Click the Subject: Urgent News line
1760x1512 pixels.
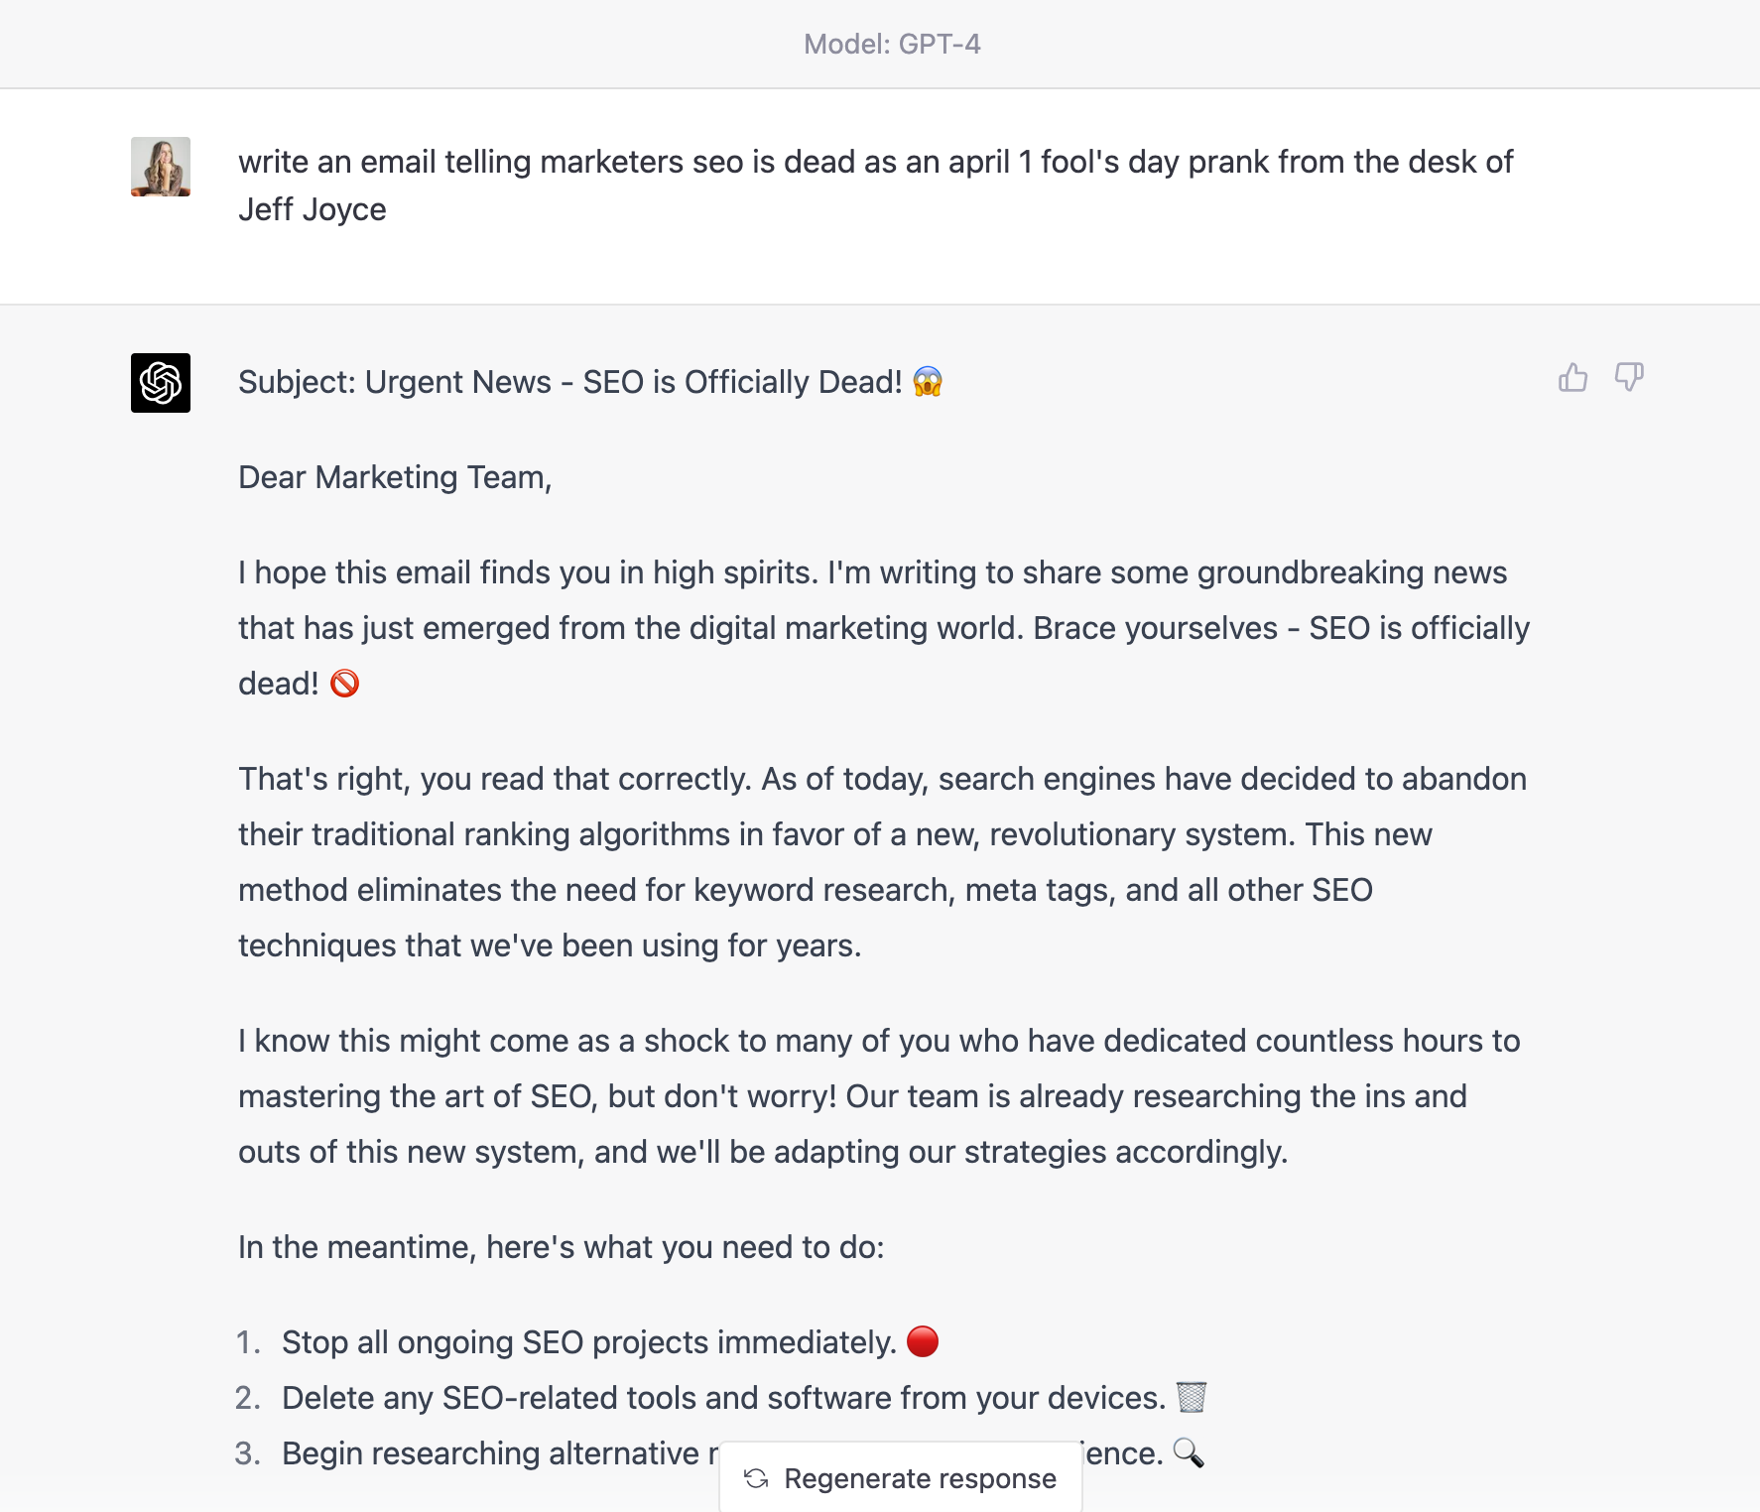(590, 382)
